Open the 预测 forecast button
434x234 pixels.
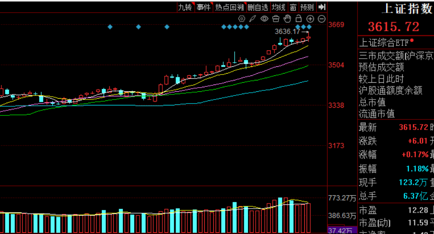[x=307, y=7]
